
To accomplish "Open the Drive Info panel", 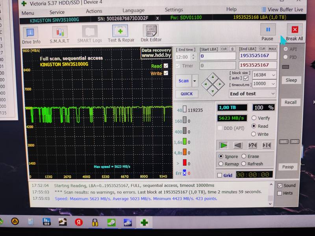I will (x=31, y=34).
